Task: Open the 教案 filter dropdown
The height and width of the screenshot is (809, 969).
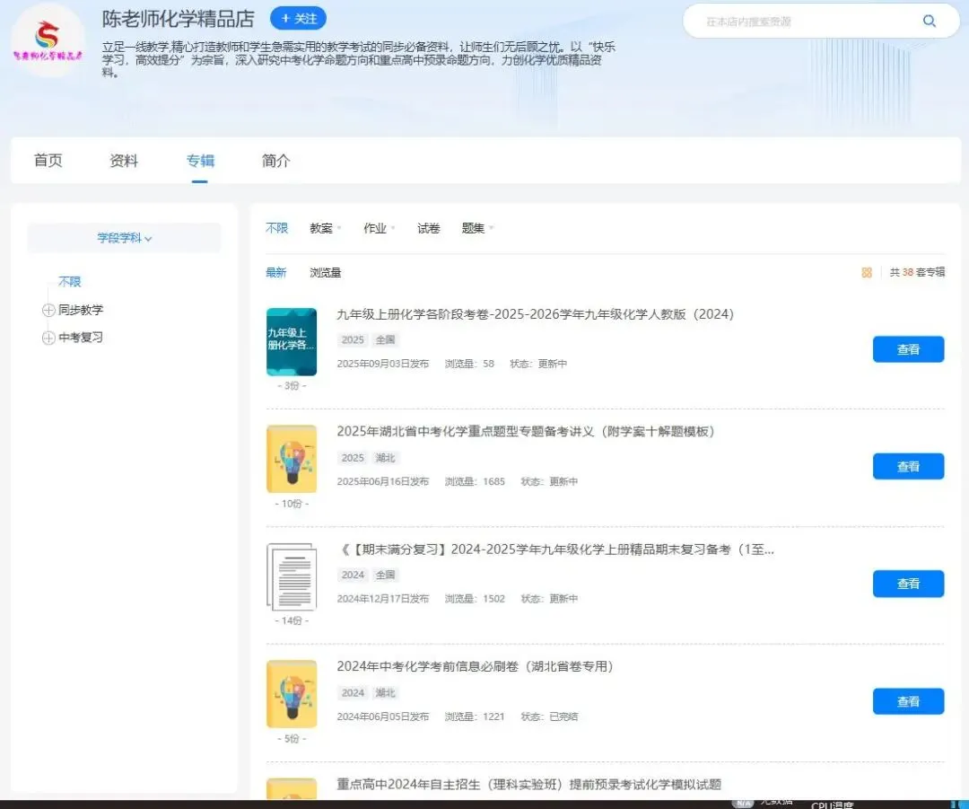Action: coord(323,228)
